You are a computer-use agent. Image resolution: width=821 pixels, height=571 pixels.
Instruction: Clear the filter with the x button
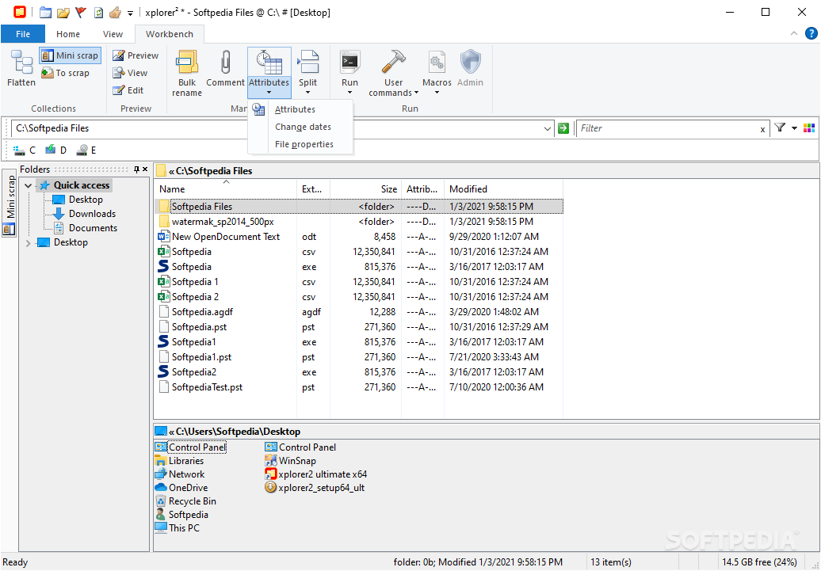click(762, 129)
